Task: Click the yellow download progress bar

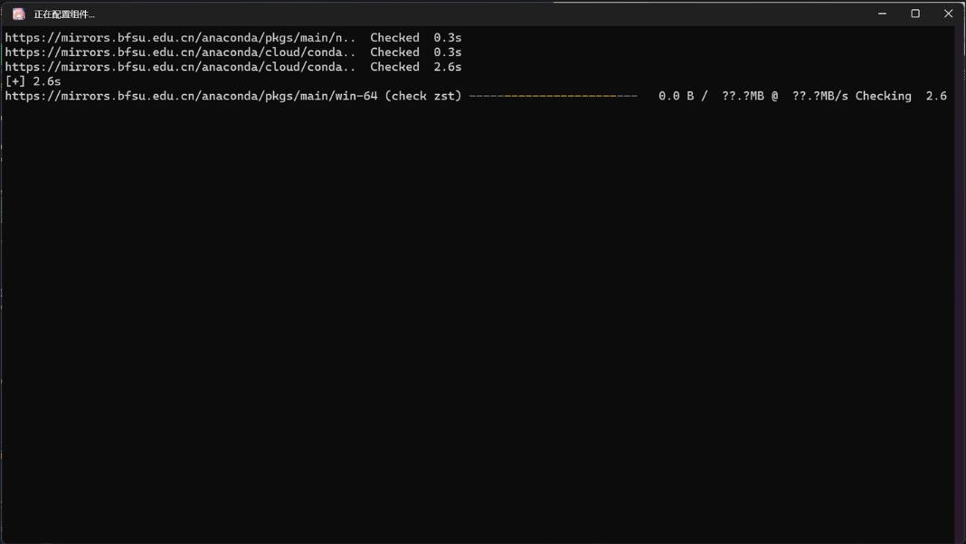Action: coord(554,96)
